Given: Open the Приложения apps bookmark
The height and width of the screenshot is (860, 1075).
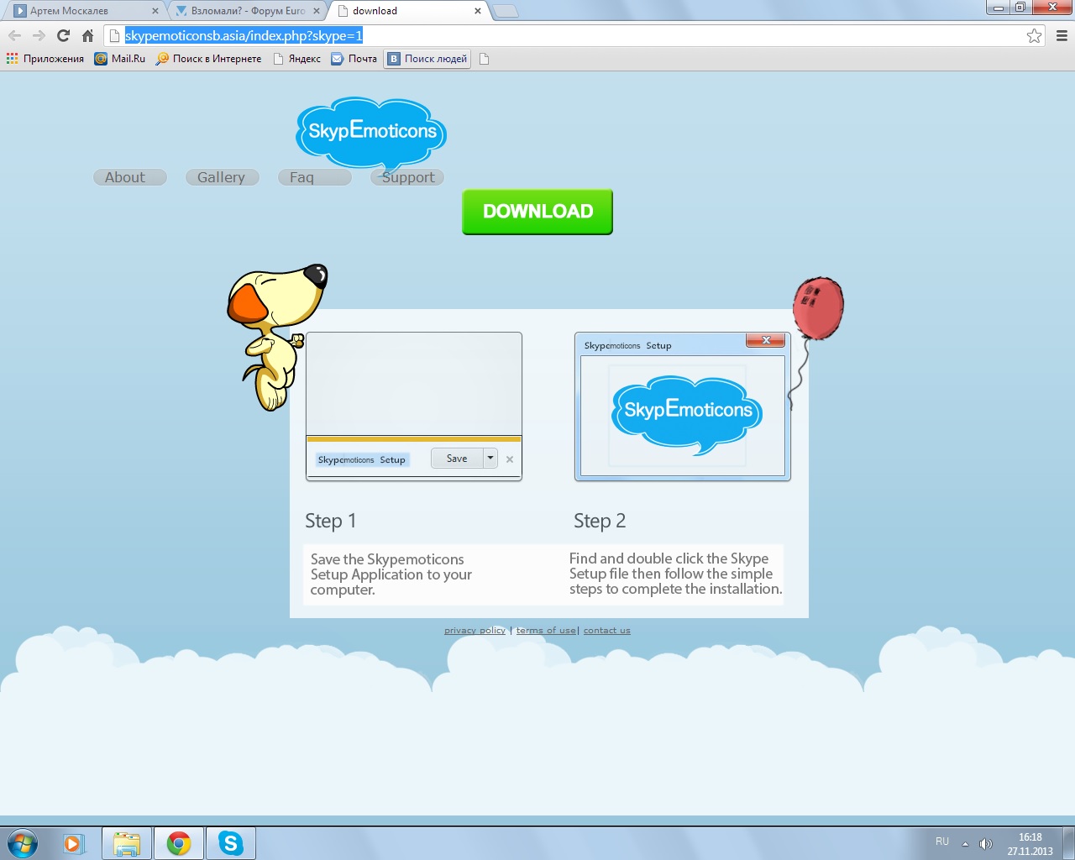Looking at the screenshot, I should point(45,59).
